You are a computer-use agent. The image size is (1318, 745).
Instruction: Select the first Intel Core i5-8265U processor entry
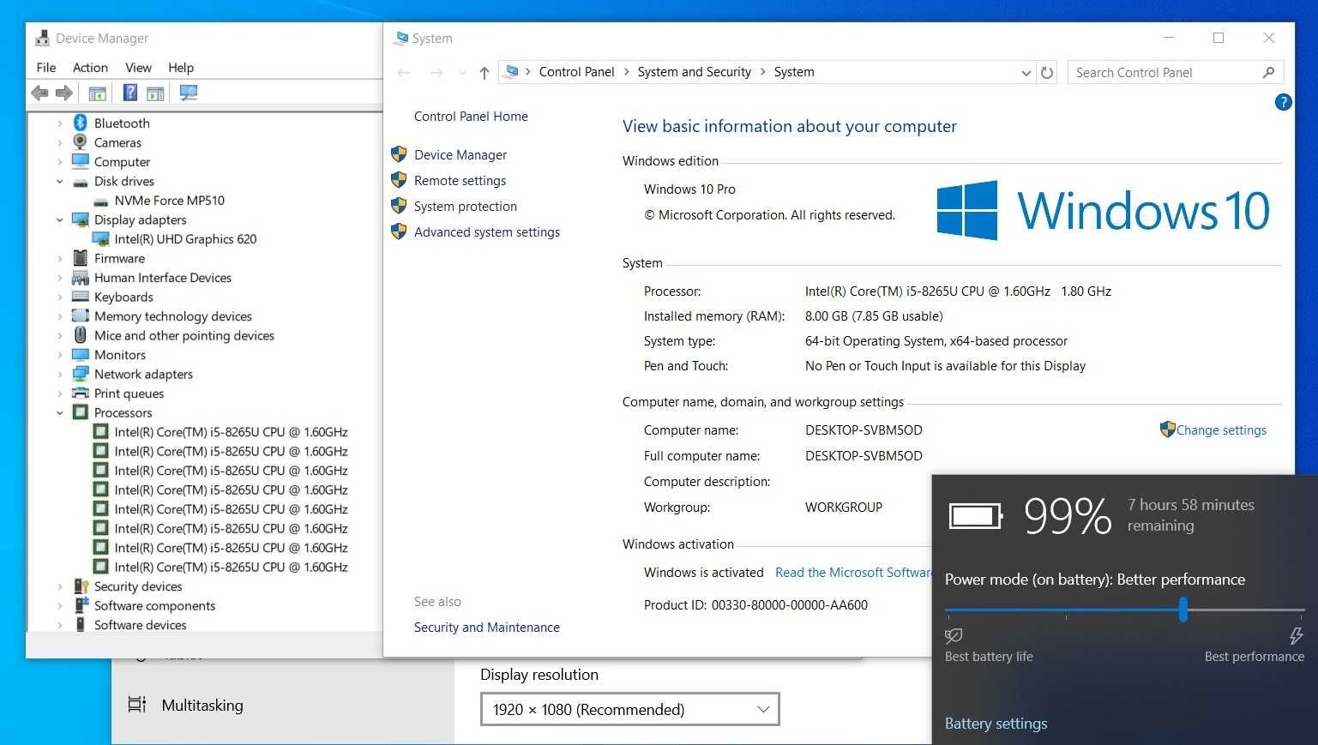click(231, 432)
